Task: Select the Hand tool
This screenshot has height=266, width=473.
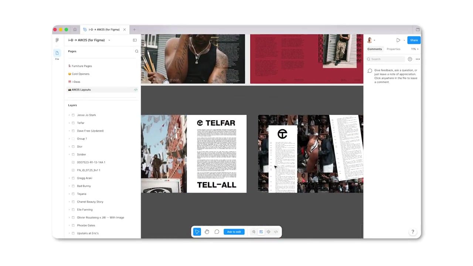Action: [207, 232]
